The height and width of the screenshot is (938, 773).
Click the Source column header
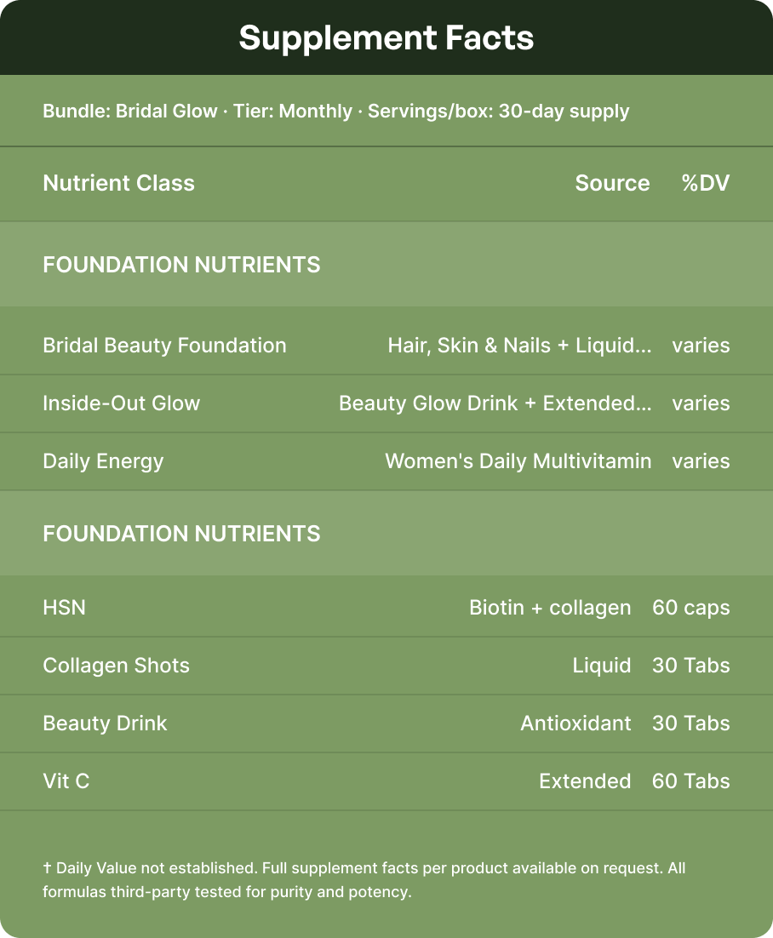(612, 183)
